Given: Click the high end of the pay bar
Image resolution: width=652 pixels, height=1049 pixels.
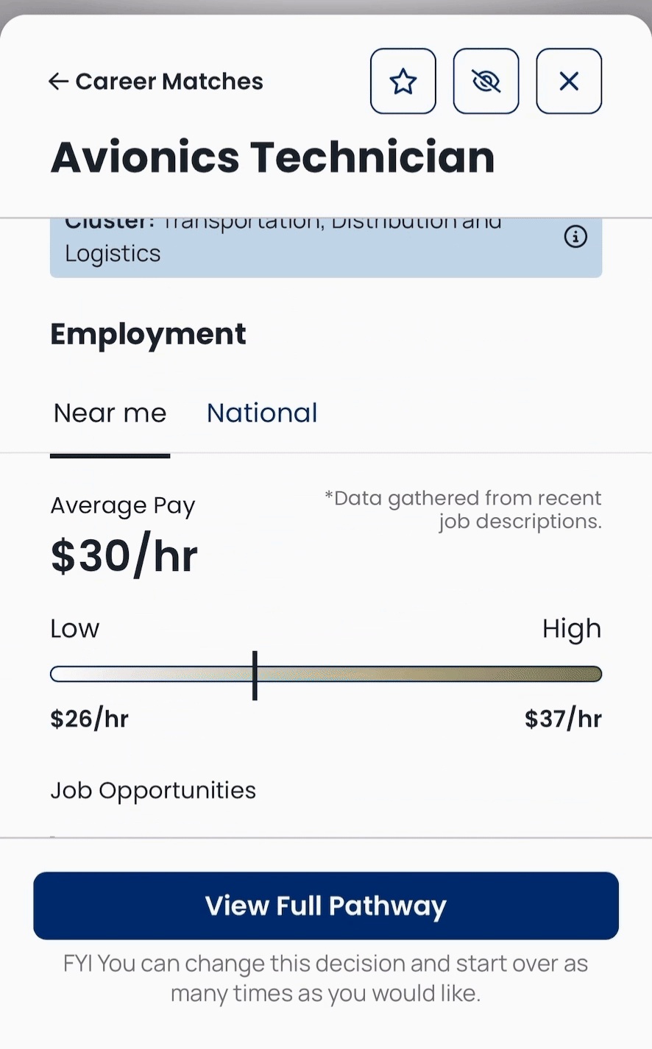Looking at the screenshot, I should click(589, 675).
